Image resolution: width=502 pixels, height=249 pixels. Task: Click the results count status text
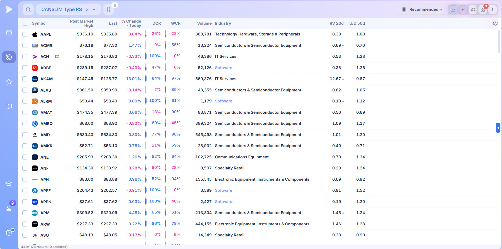[44, 247]
